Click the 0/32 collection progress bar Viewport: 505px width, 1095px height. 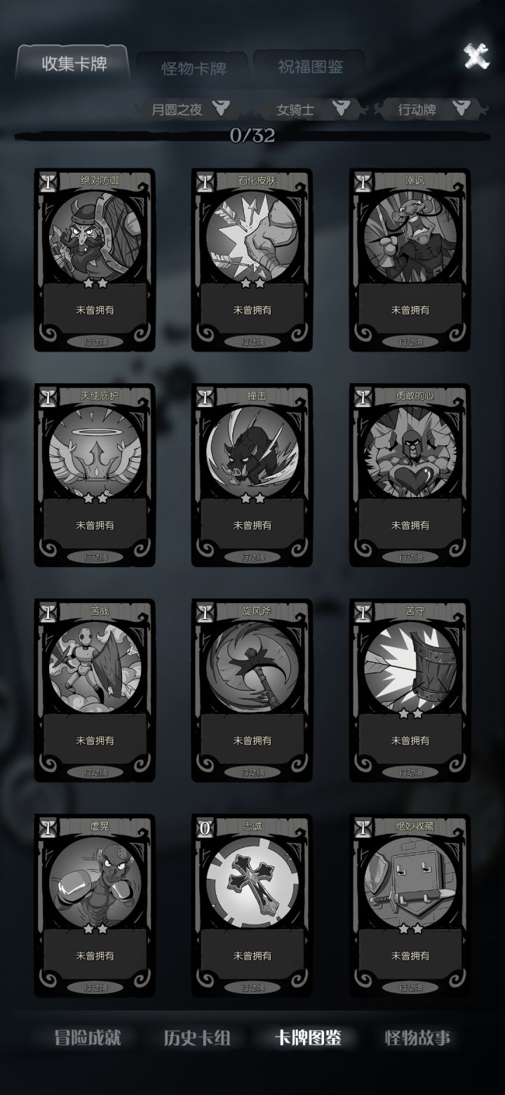coord(252,135)
